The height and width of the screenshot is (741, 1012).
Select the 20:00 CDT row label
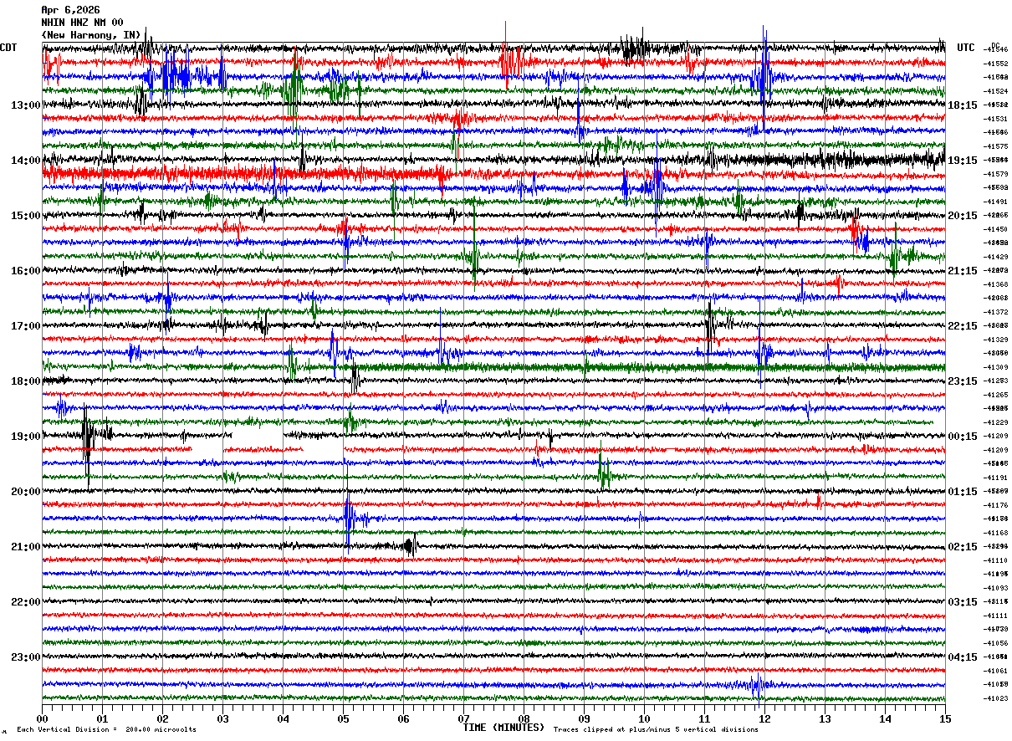tap(26, 492)
